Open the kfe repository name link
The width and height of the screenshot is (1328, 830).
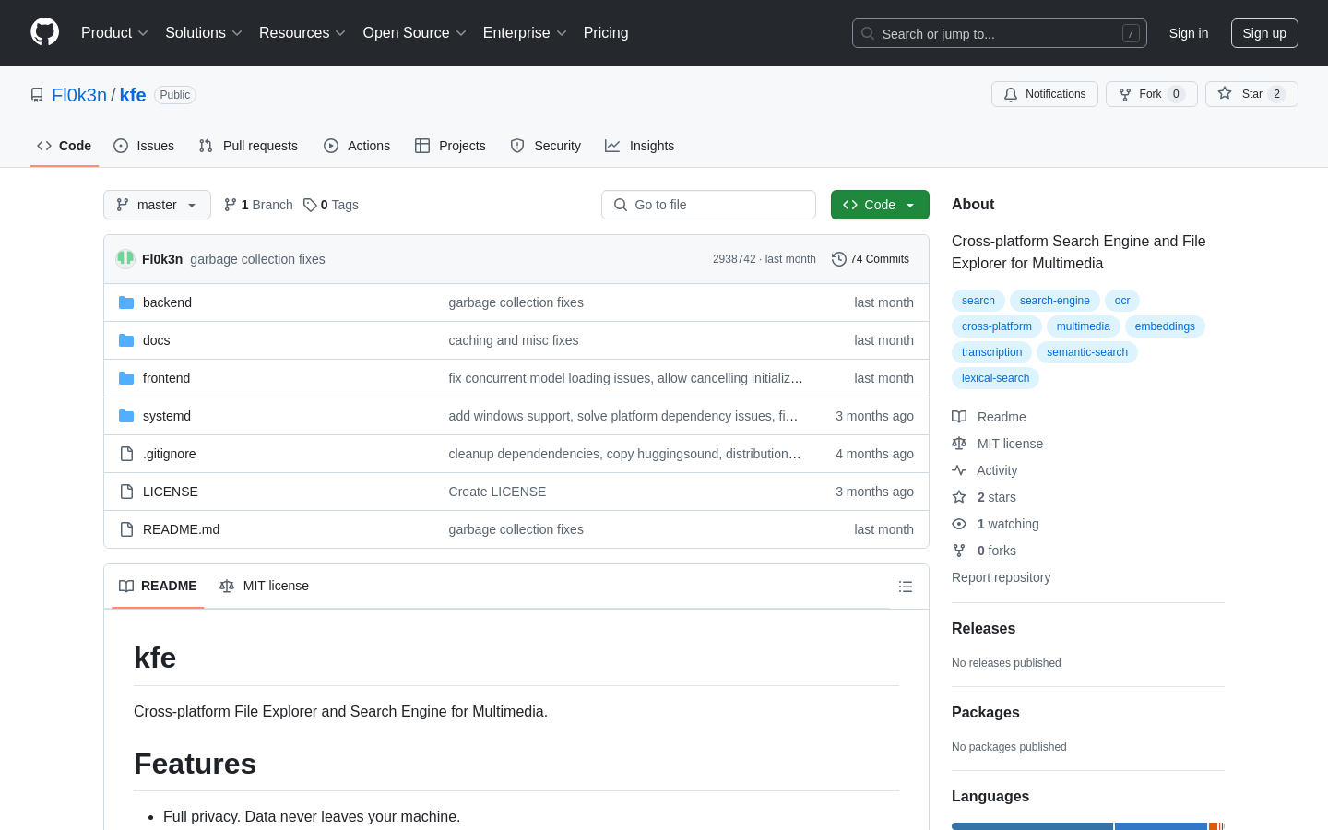[x=133, y=95]
